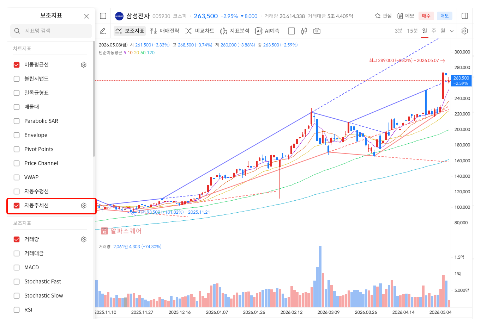Click the Samsung logo icon

tap(119, 16)
